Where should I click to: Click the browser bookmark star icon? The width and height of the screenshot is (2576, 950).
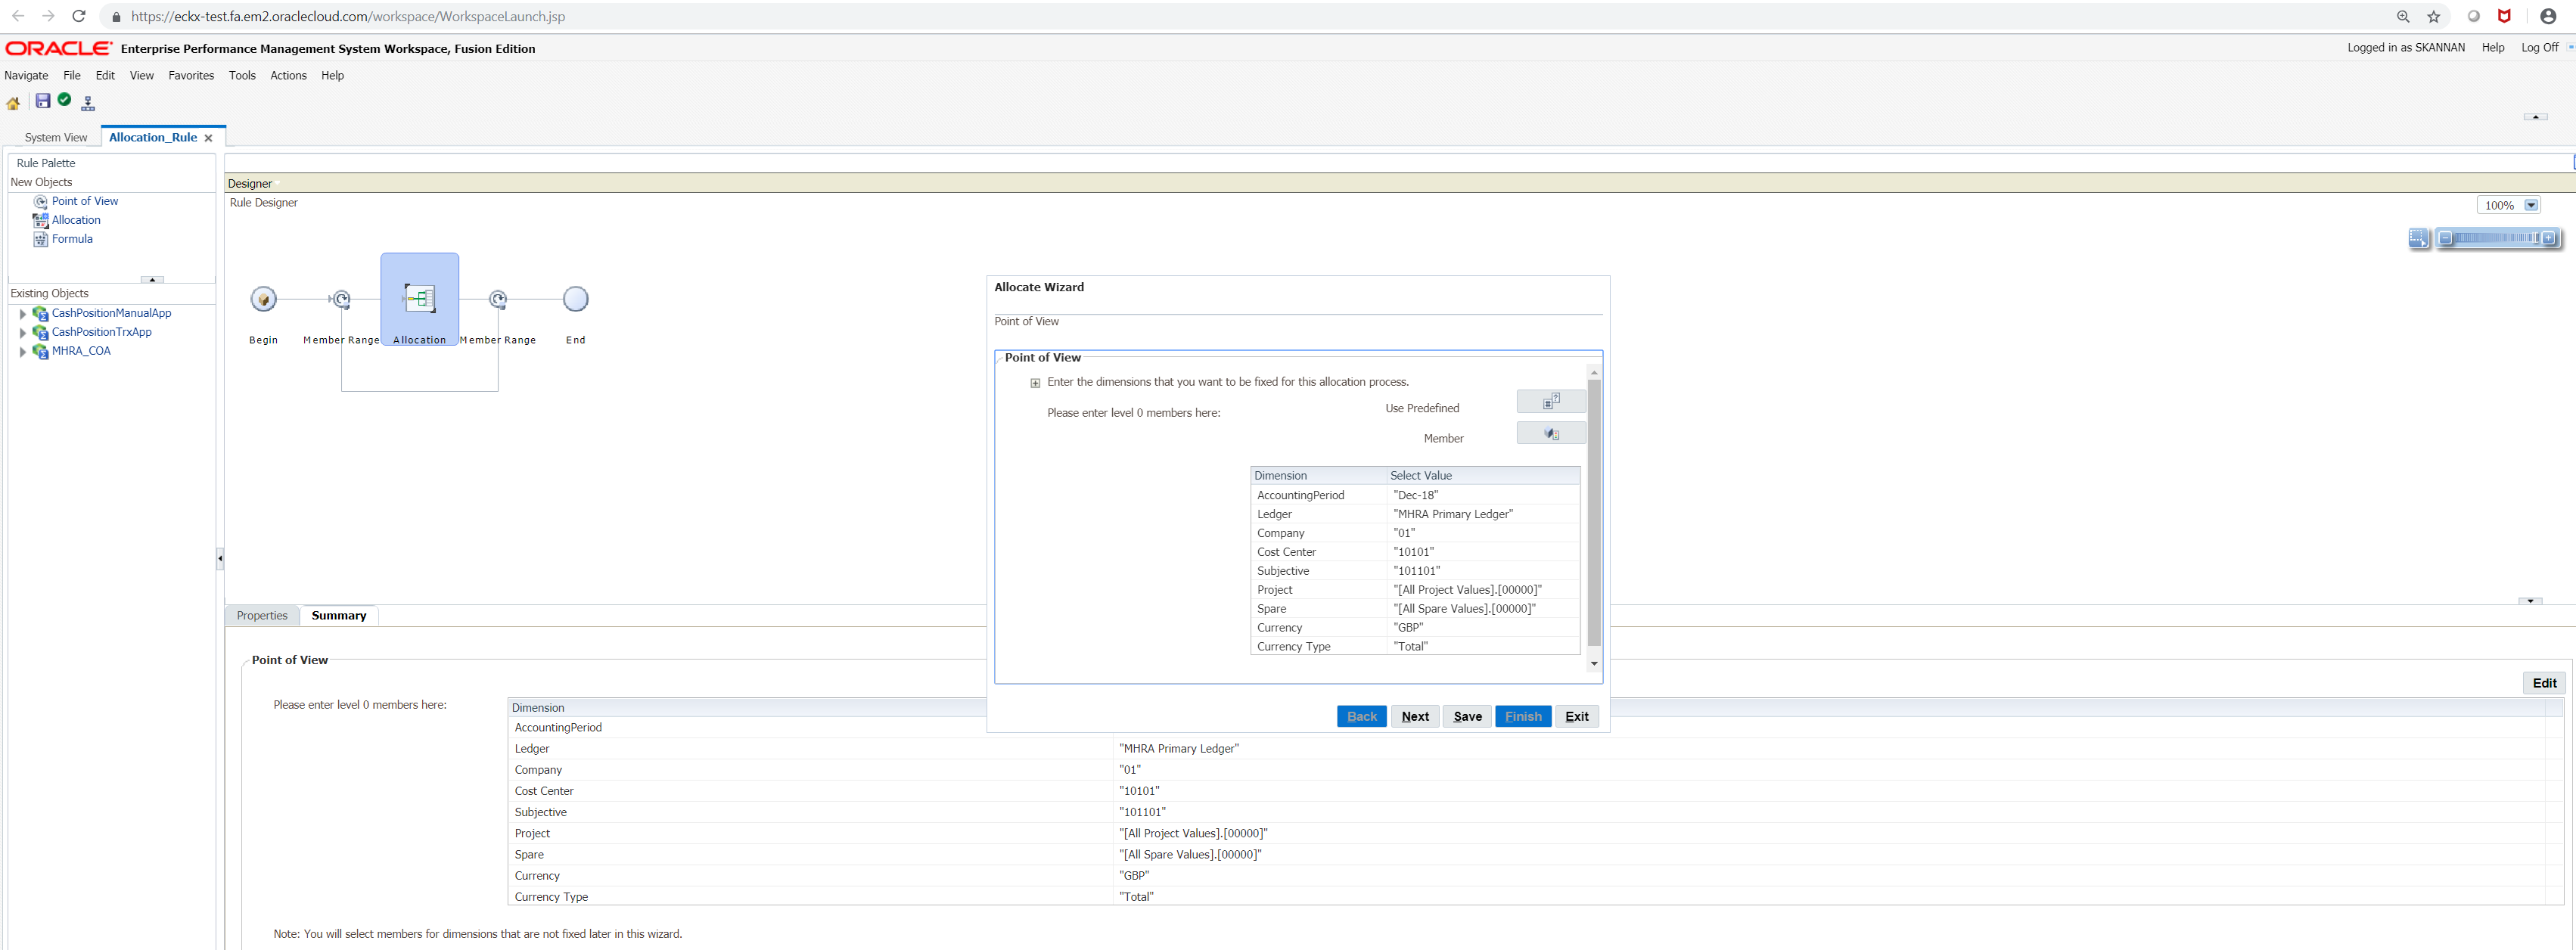[x=2433, y=17]
